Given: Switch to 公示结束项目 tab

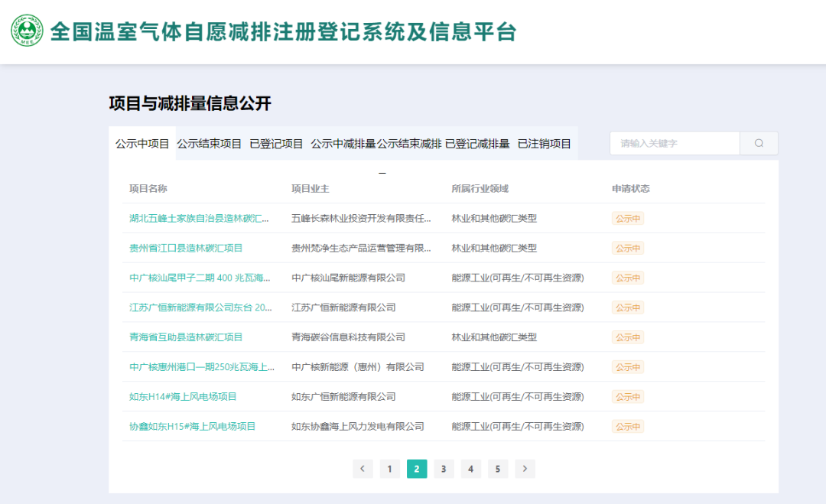Looking at the screenshot, I should (210, 144).
